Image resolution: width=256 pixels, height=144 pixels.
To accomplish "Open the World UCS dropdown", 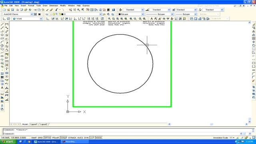I will point(41,19).
